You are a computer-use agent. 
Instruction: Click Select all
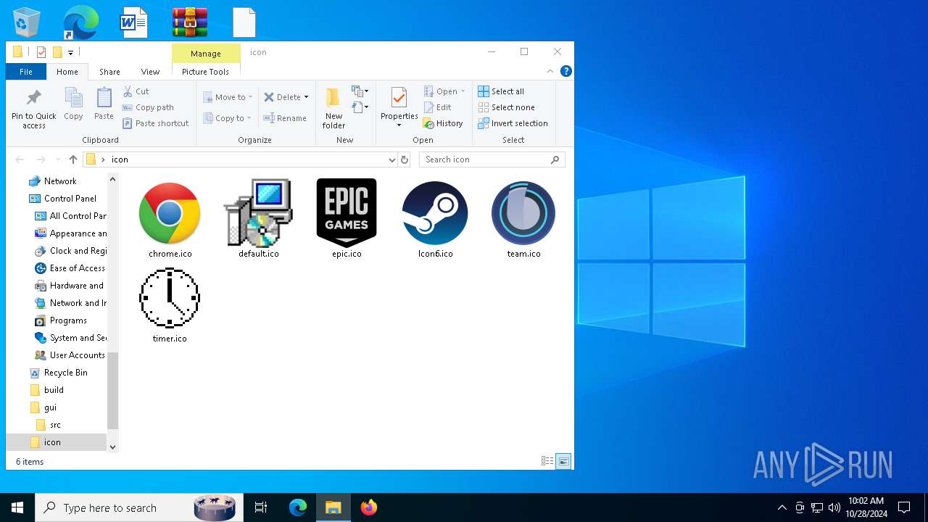click(x=501, y=91)
